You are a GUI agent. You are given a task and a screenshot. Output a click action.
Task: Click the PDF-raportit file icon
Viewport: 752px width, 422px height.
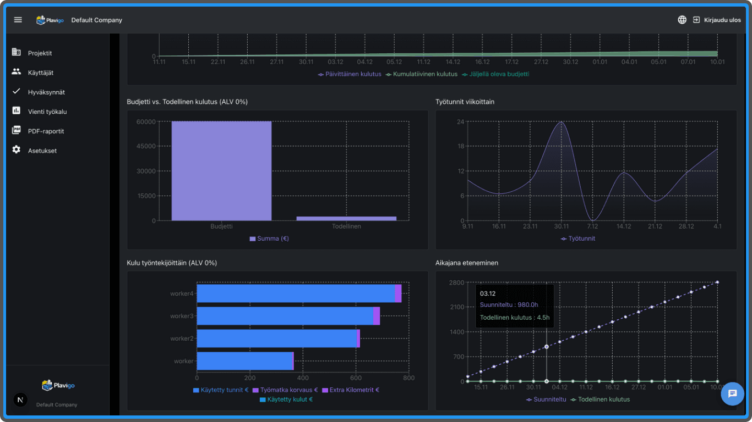[x=17, y=131]
